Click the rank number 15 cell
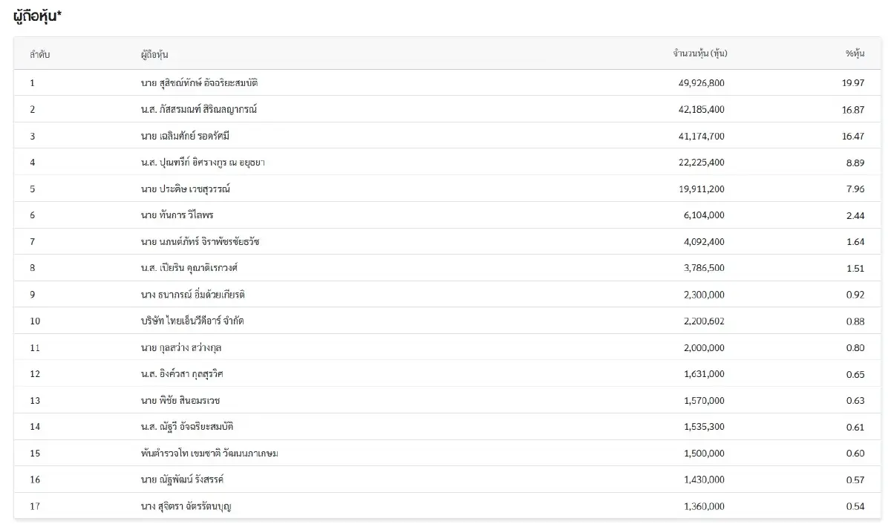Viewport: 891px width, 527px height. coord(35,454)
